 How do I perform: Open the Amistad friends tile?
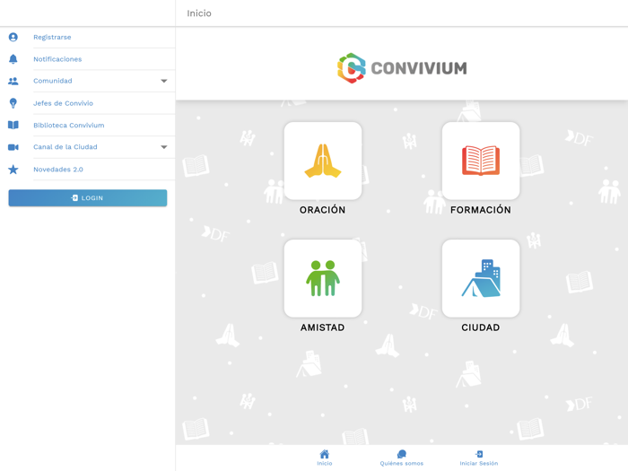pyautogui.click(x=323, y=278)
